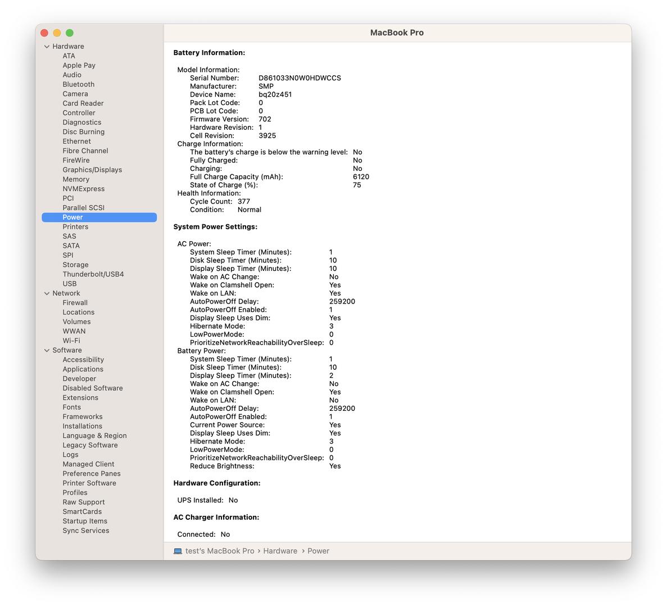Image resolution: width=667 pixels, height=607 pixels.
Task: Select Disc Burning entry
Action: pos(83,132)
